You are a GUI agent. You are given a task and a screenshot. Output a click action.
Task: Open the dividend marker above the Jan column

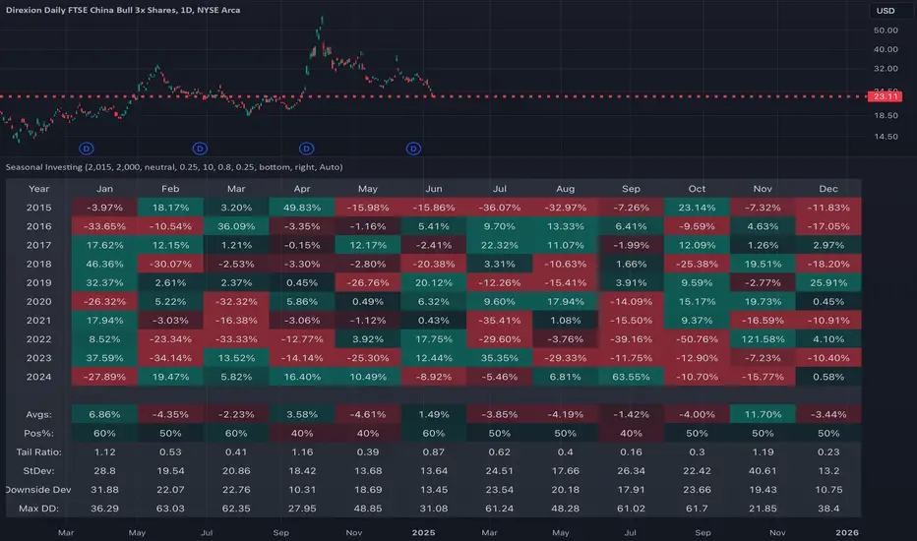pos(86,149)
